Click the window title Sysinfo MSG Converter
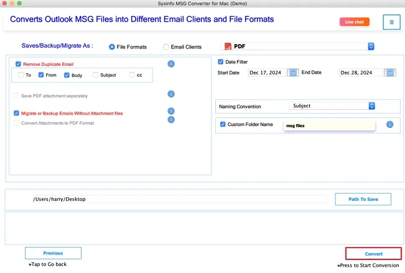Viewport: 405px width, 273px height. (x=202, y=4)
